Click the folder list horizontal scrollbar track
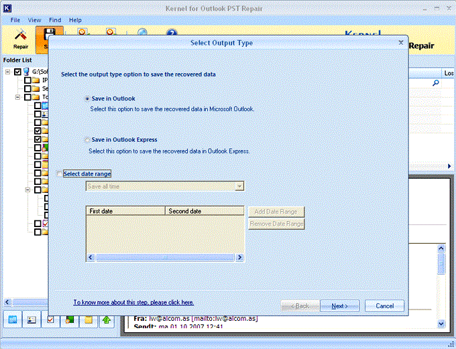The height and width of the screenshot is (349, 456). (30, 302)
